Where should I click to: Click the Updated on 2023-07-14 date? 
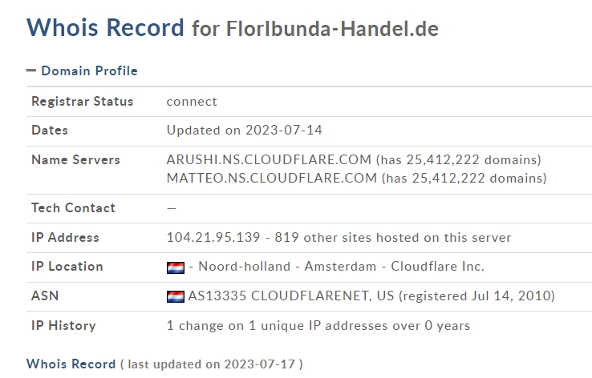[x=245, y=130]
